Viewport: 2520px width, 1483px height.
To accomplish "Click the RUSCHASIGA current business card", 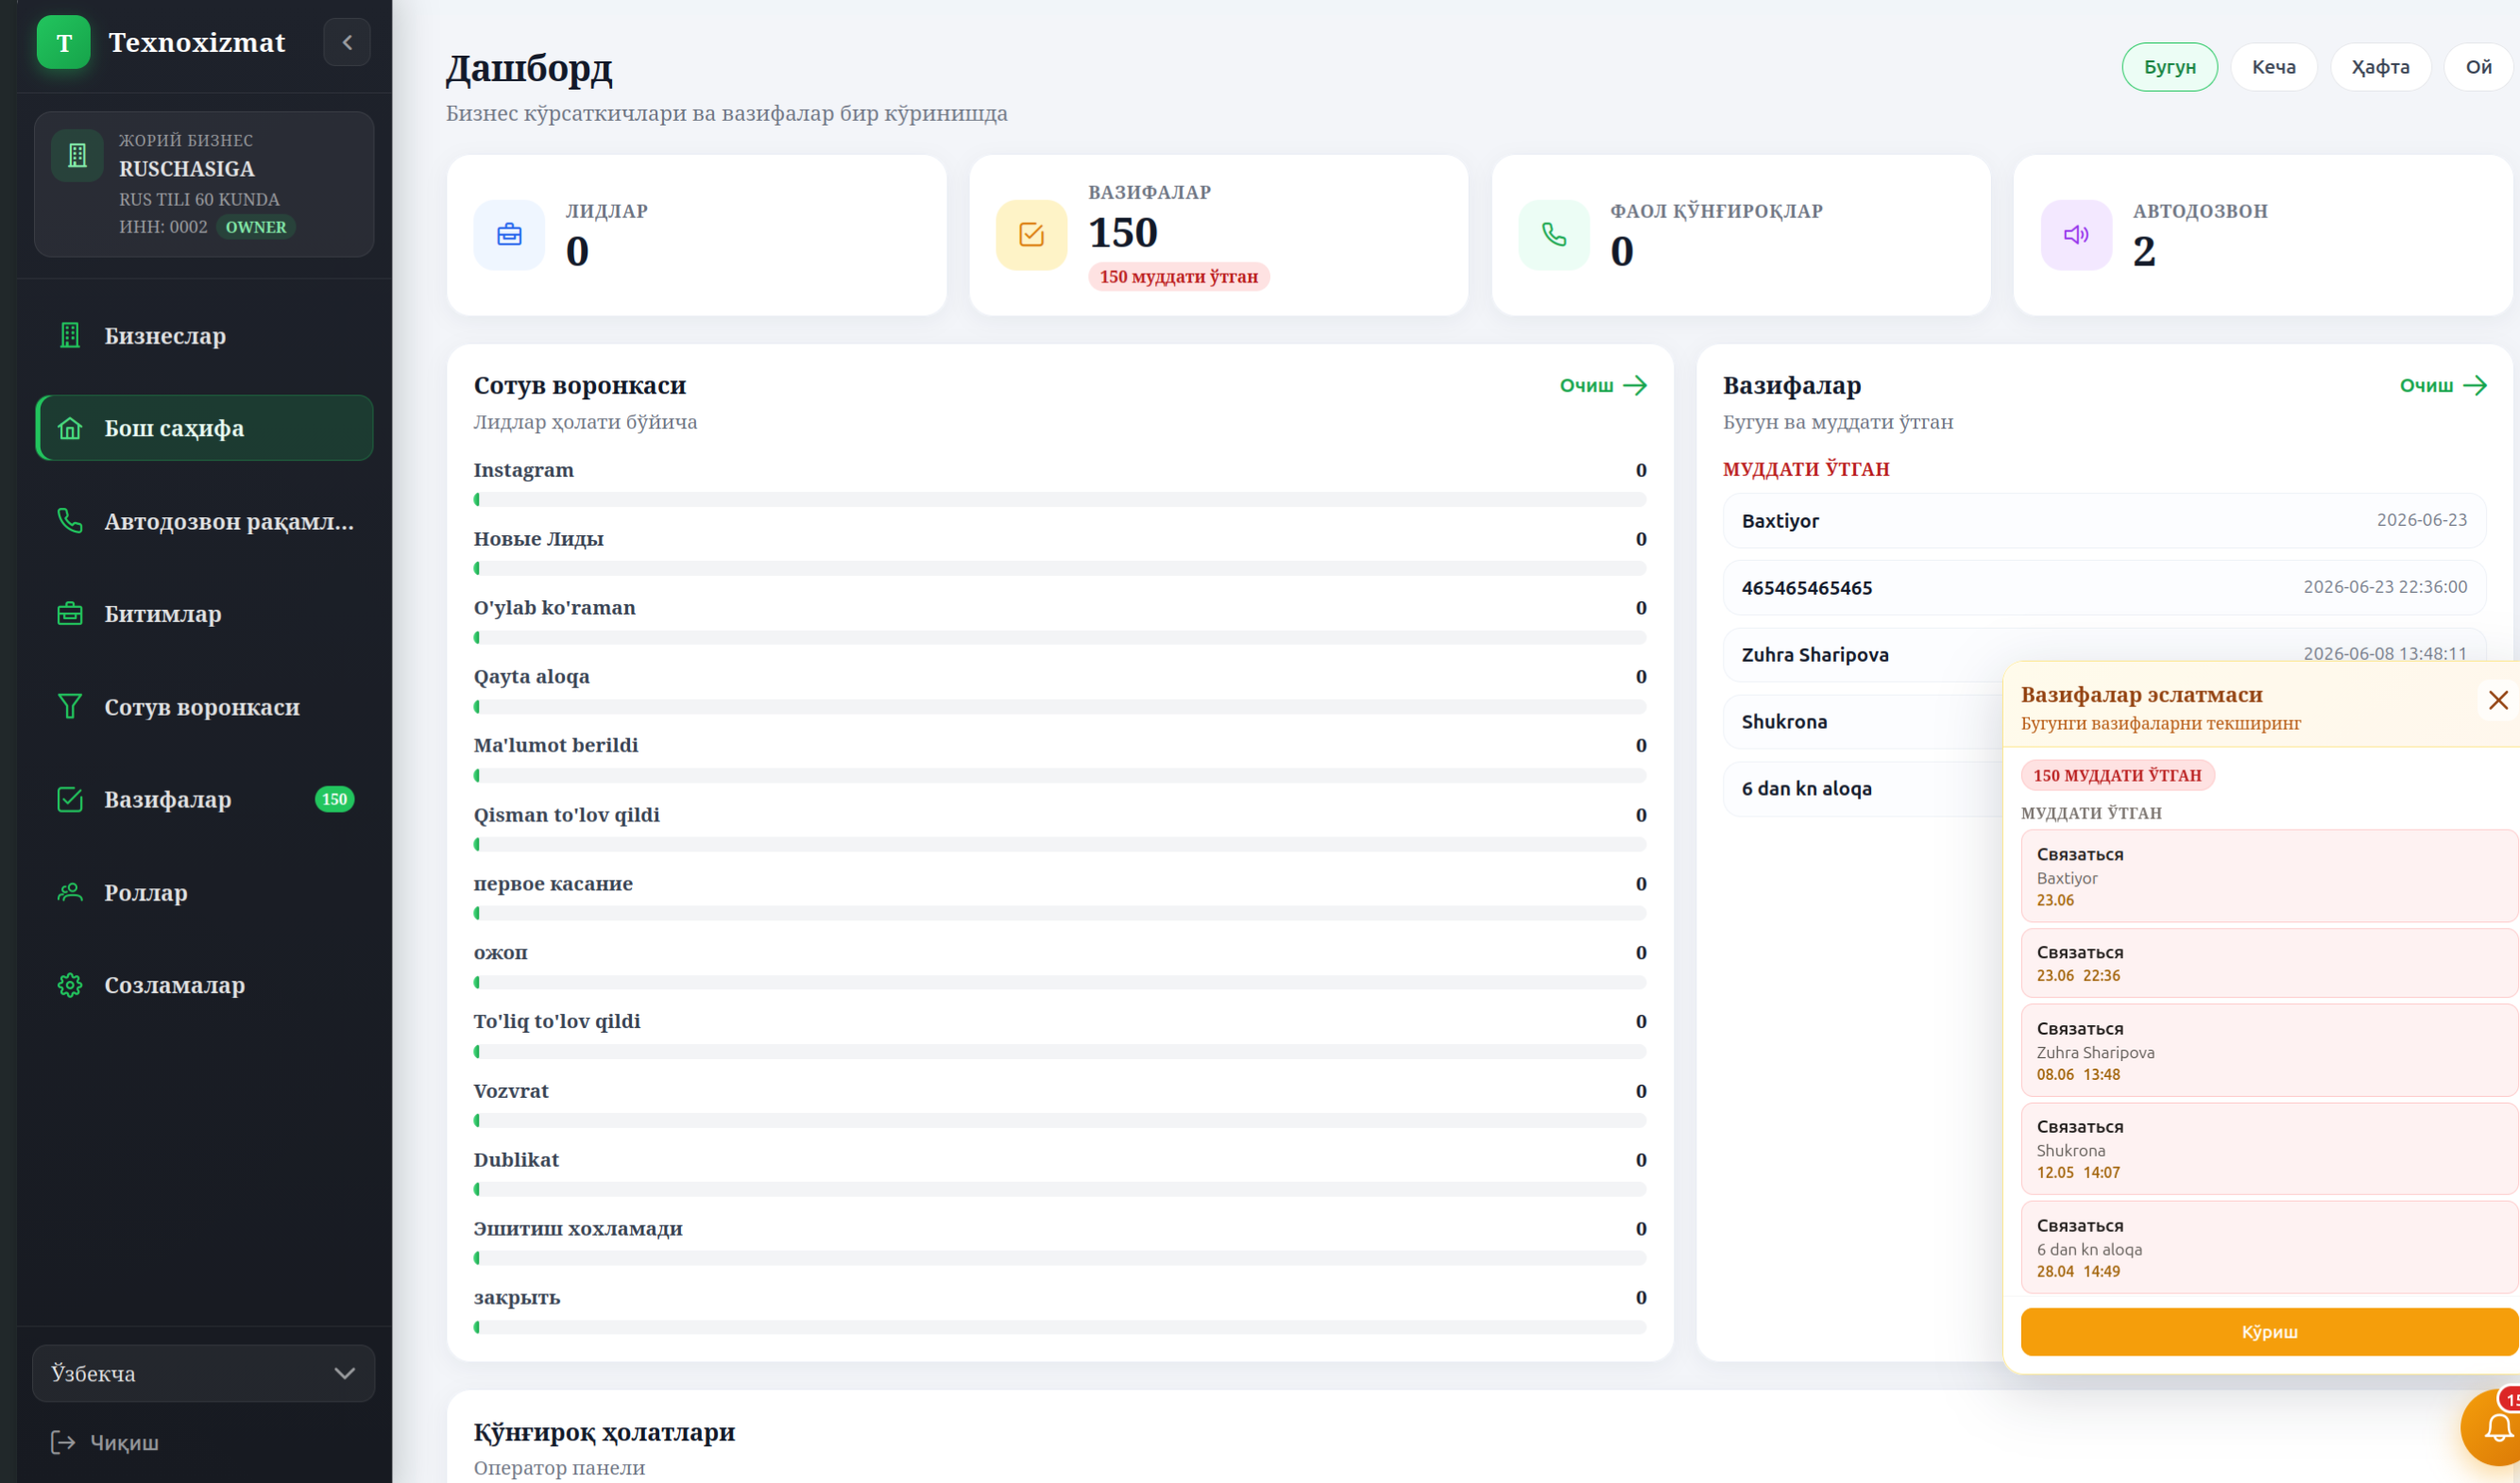I will [204, 184].
